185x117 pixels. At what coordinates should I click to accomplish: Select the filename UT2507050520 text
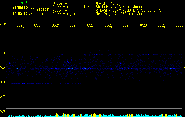pos(21,8)
